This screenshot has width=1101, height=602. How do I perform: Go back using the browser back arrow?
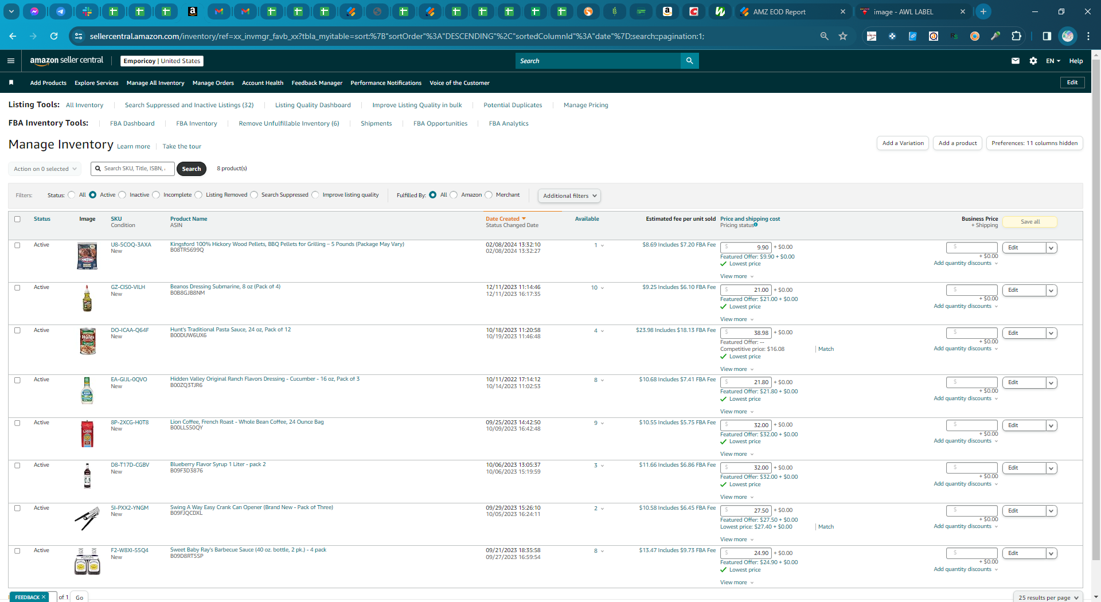(13, 36)
